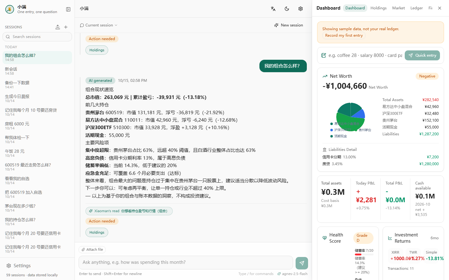
Task: Click the Investment Returns chart icon
Action: pyautogui.click(x=390, y=238)
